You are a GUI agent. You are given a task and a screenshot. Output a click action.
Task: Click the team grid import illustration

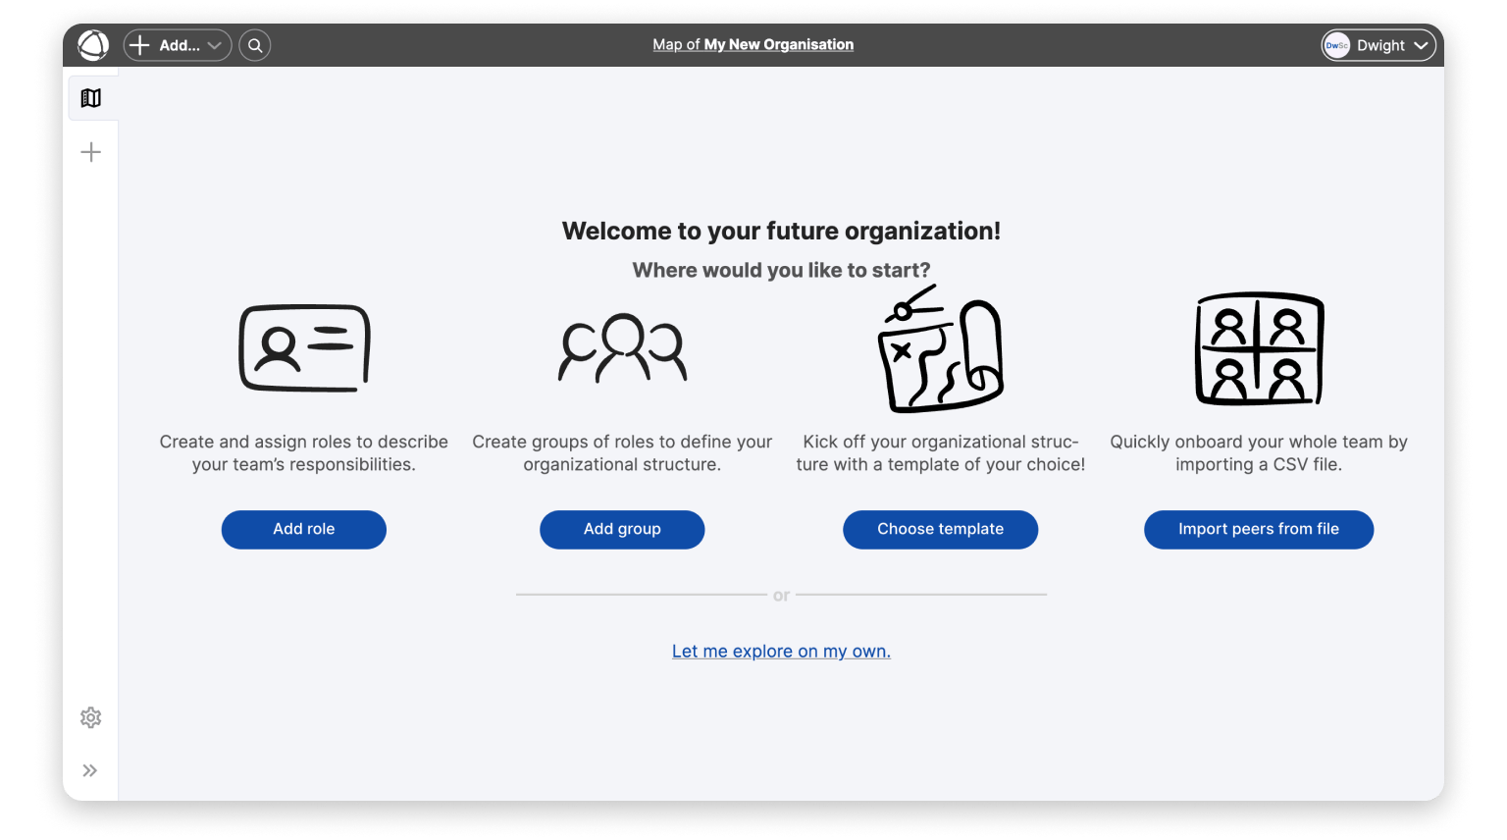1259,348
